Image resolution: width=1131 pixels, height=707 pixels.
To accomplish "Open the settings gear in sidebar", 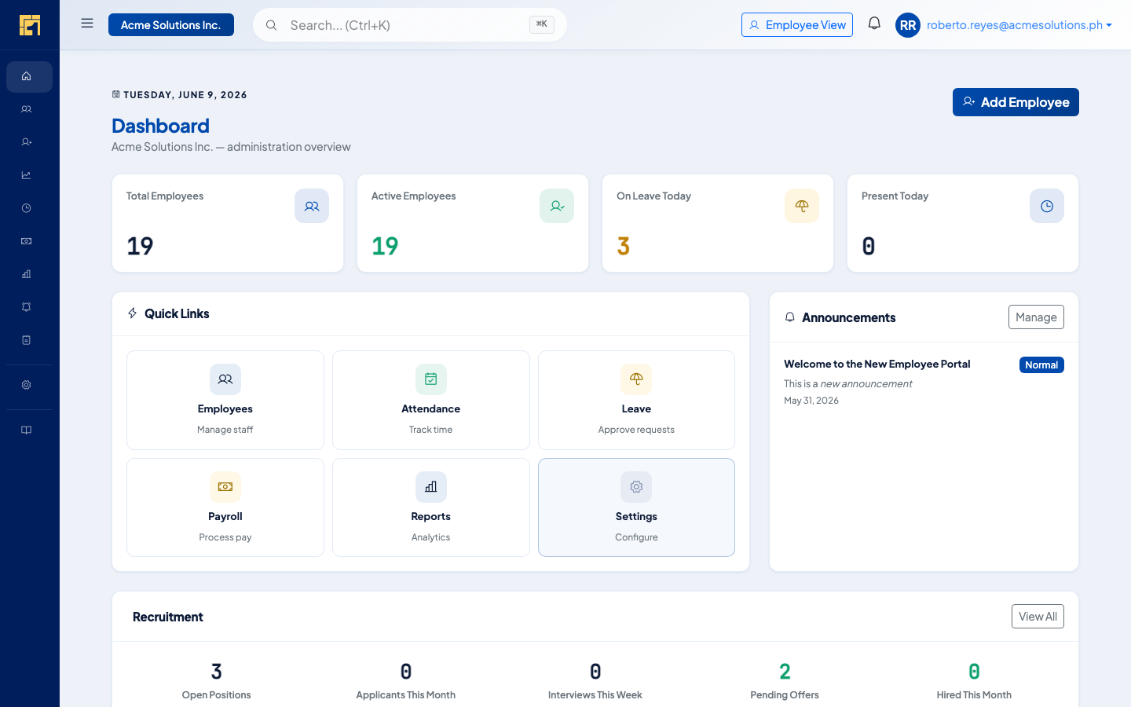I will 27,385.
